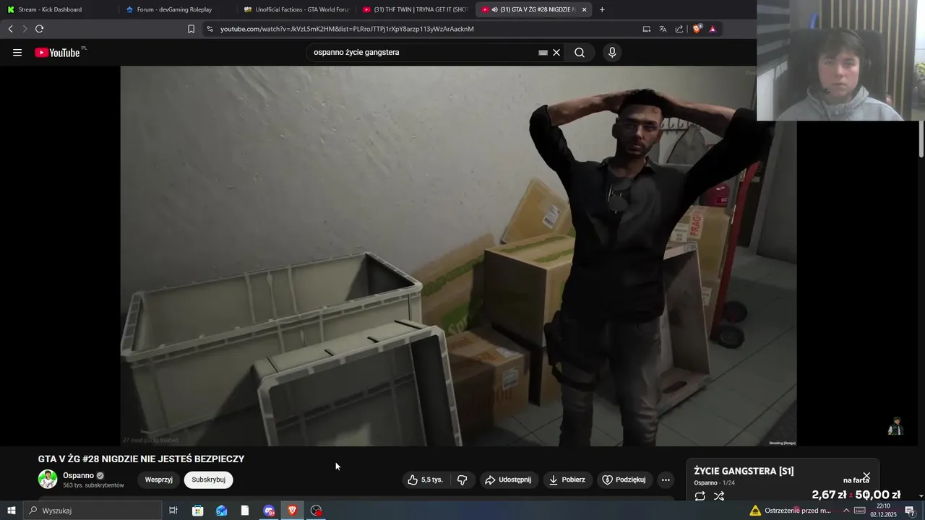This screenshot has width=925, height=520.
Task: Like the video with thumbs-up button
Action: click(x=425, y=480)
